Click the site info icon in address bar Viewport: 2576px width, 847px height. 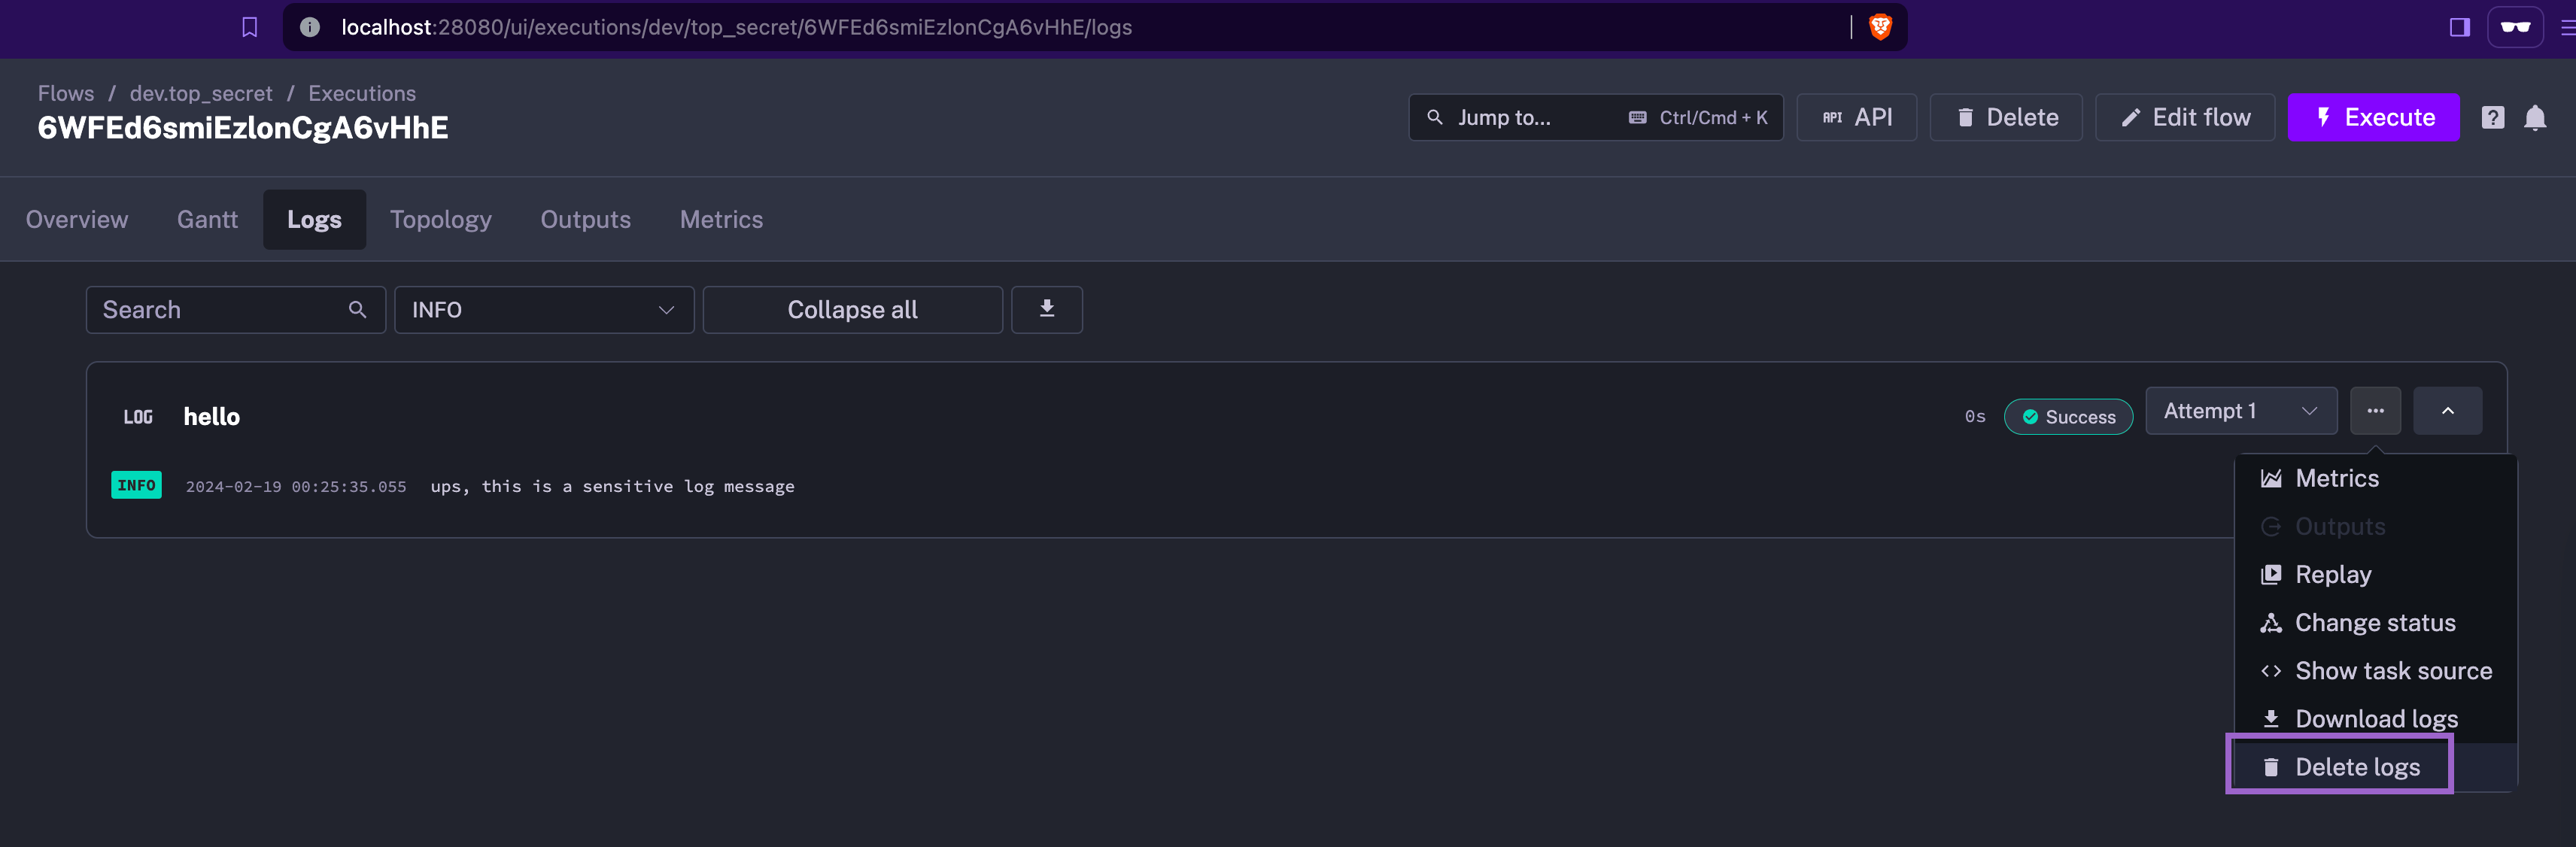point(310,27)
